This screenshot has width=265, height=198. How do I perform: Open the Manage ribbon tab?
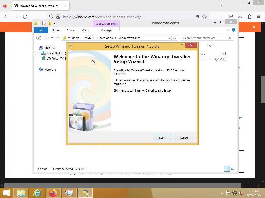106,30
